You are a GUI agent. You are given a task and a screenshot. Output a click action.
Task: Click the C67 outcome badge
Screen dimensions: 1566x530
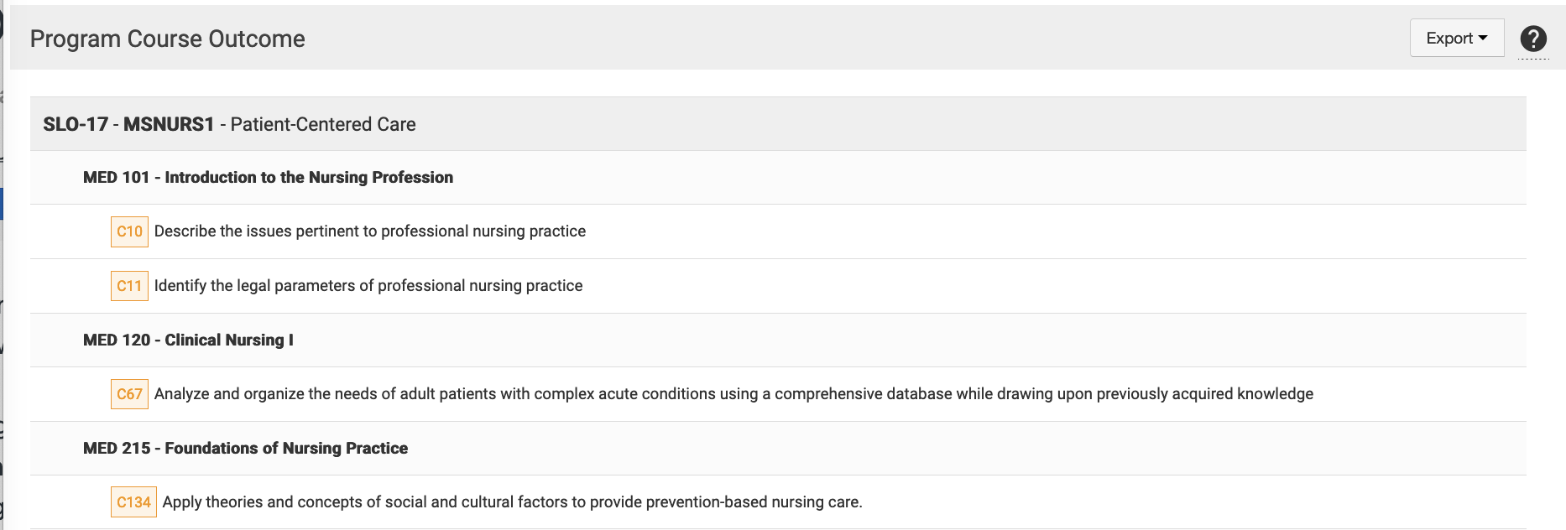click(x=129, y=394)
